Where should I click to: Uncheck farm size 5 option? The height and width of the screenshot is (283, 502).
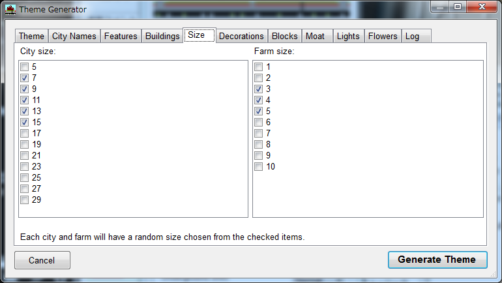tap(258, 112)
